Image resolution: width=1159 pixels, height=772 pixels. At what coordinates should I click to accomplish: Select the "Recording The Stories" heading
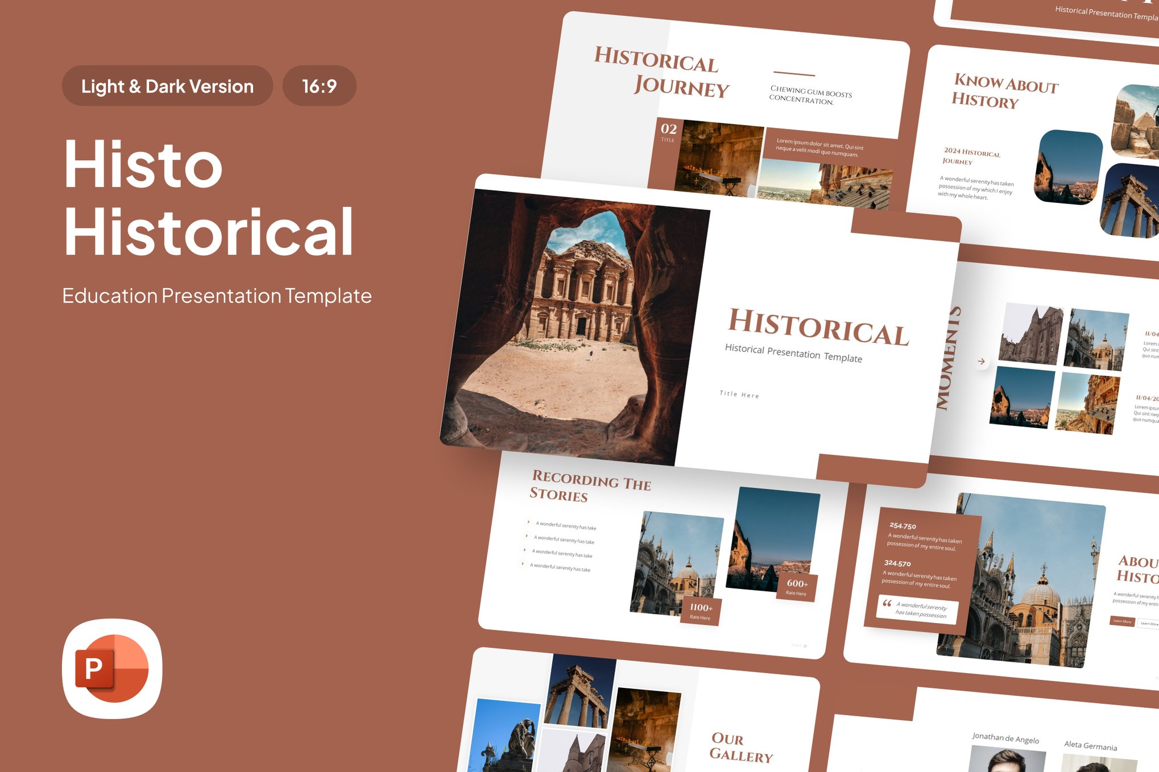pos(590,486)
